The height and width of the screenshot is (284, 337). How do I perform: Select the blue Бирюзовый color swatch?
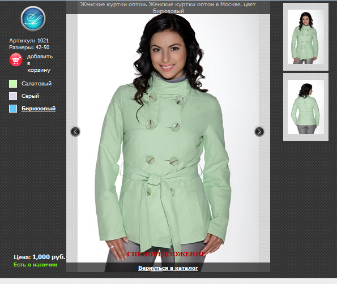tap(13, 109)
